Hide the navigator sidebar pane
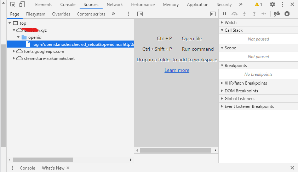 140,14
